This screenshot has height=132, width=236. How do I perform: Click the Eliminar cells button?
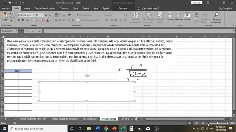179,18
